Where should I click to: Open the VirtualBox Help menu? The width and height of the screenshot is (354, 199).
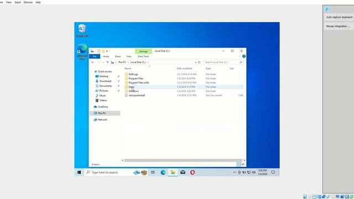click(38, 2)
